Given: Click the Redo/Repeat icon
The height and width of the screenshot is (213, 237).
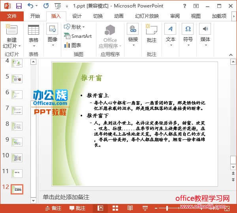Looking at the screenshot, I should click(x=46, y=6).
